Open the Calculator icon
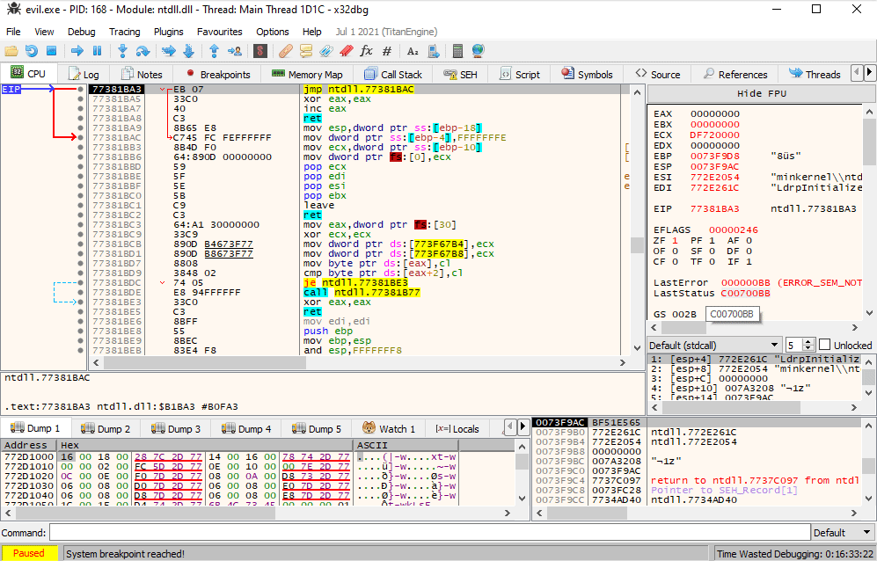Screen dimensions: 877x561 point(457,52)
